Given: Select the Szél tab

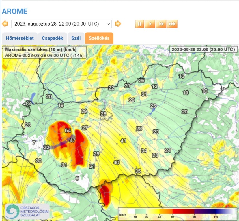Looking at the screenshot, I should (75, 38).
